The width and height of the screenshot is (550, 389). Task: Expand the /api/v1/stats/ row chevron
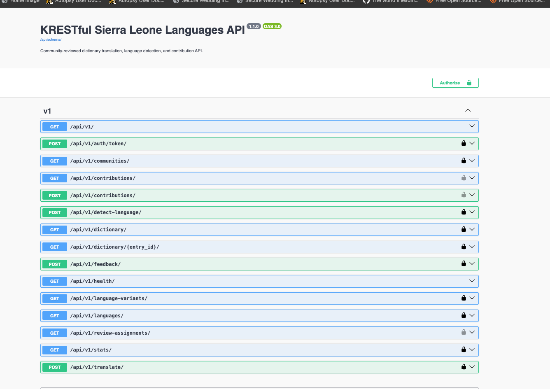tap(472, 349)
